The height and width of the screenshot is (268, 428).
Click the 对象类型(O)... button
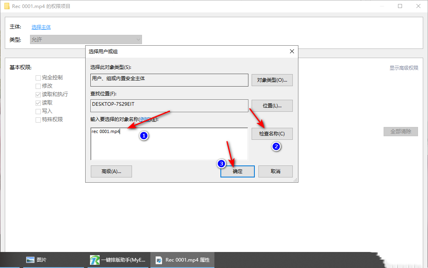click(272, 80)
